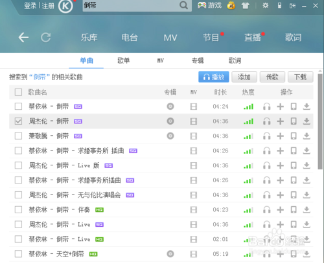Check the 萧敬腾 - 倒带 checkbox
The width and height of the screenshot is (324, 263).
tap(18, 136)
